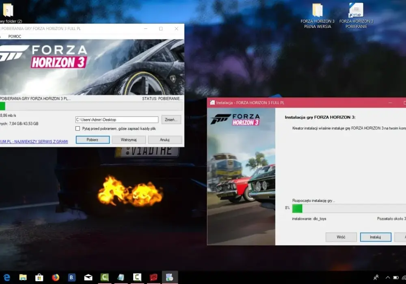Open the notepad-style taskbar icon

pos(121,278)
